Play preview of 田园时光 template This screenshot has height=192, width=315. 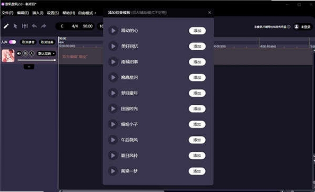coord(113,108)
